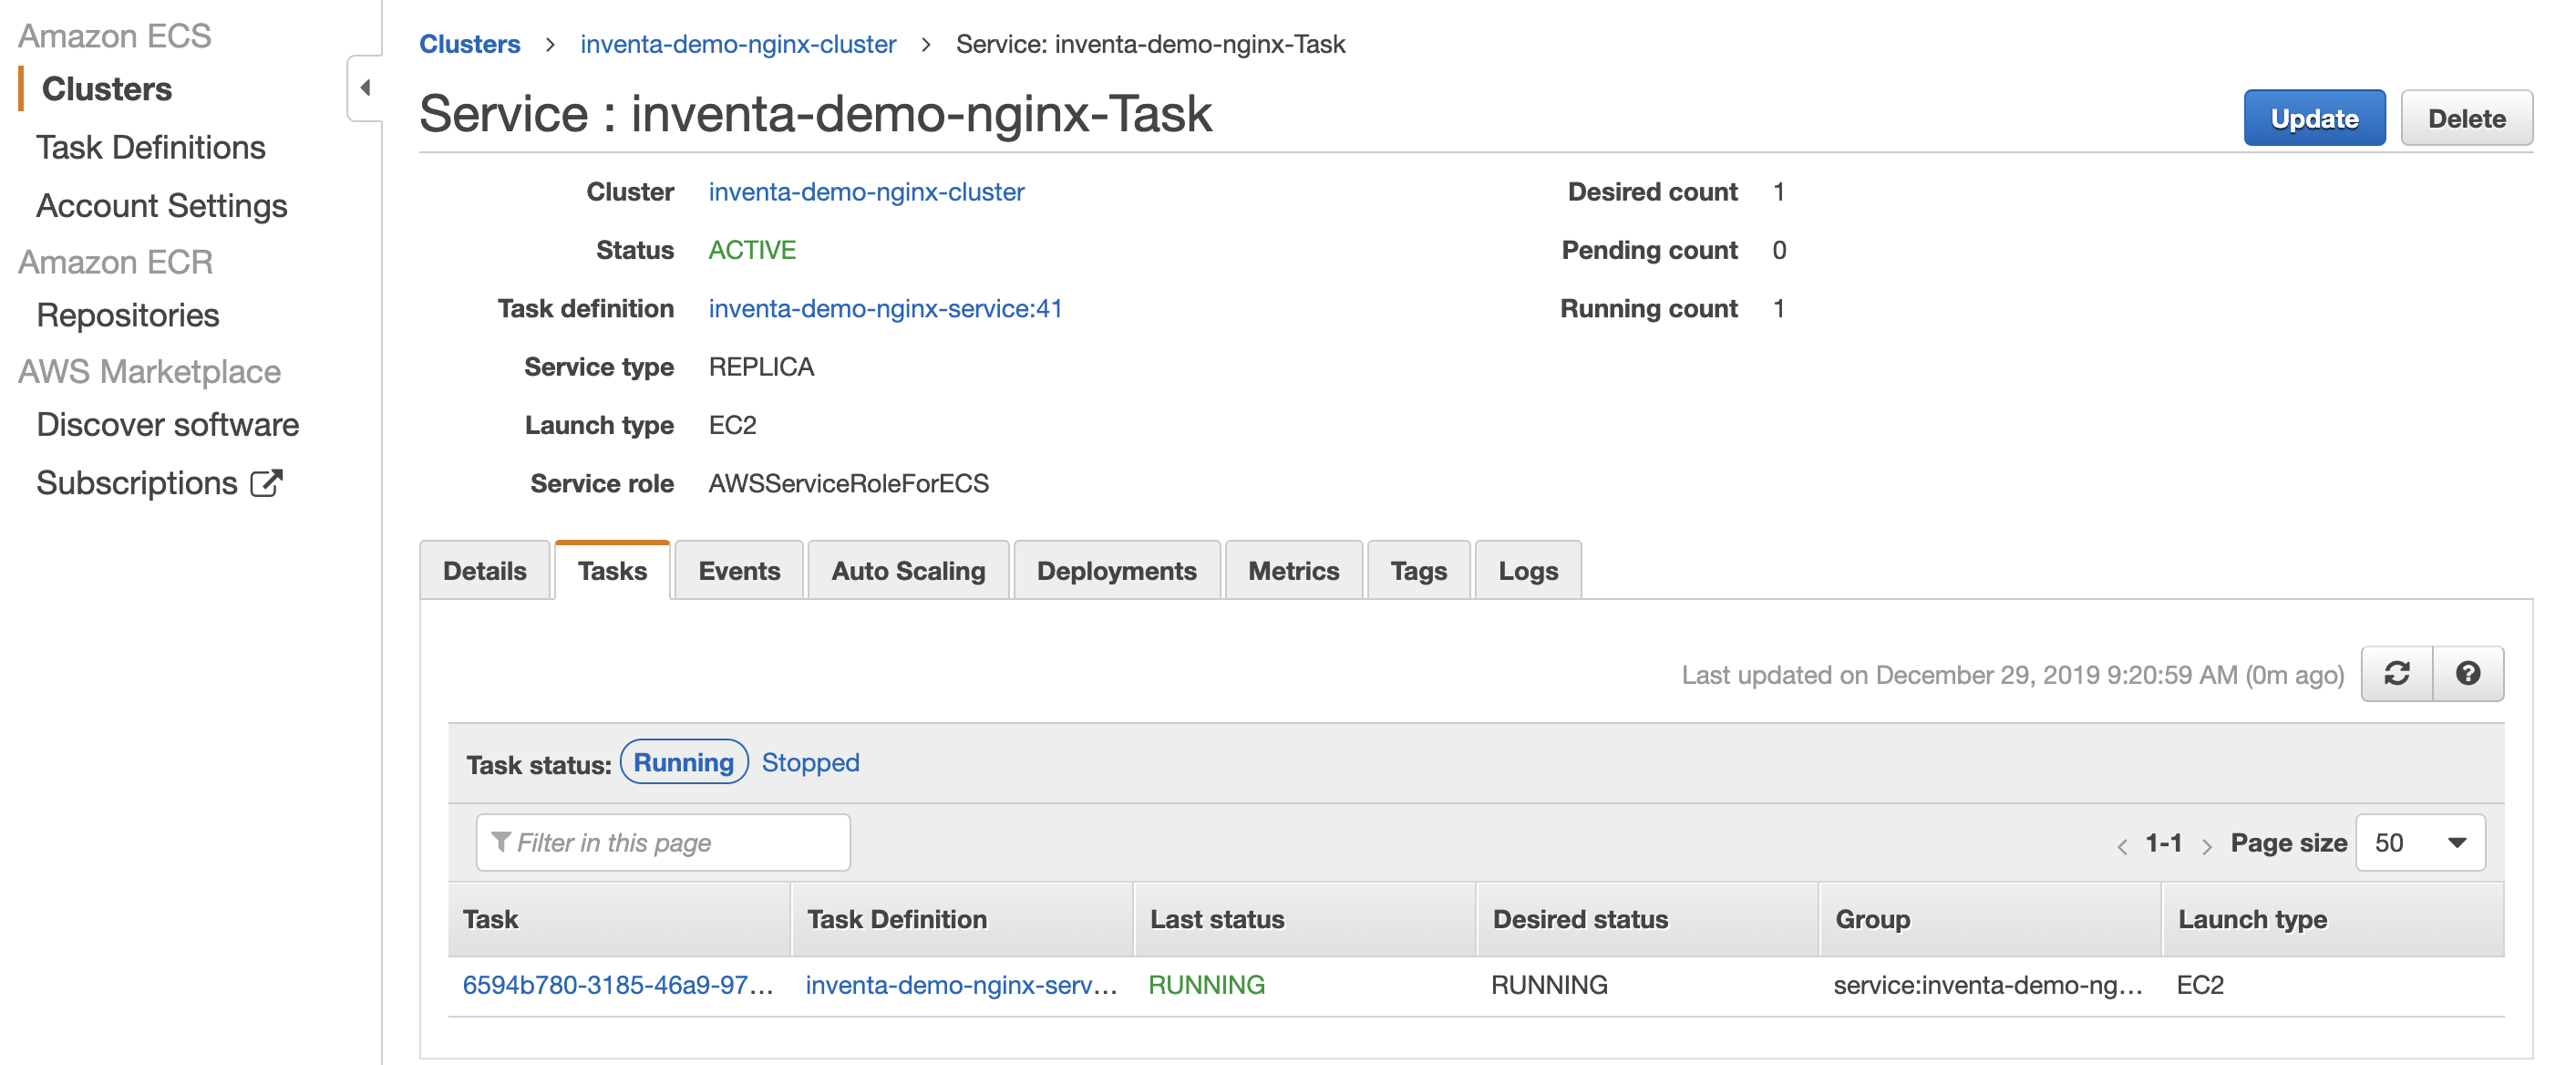
Task: Sort by Last status column header
Action: click(1216, 919)
